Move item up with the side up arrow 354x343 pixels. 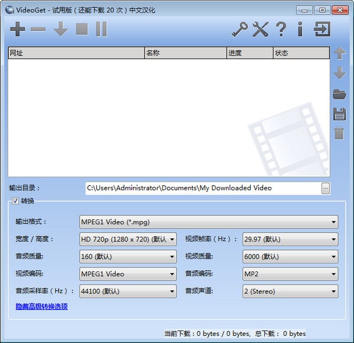[x=340, y=53]
